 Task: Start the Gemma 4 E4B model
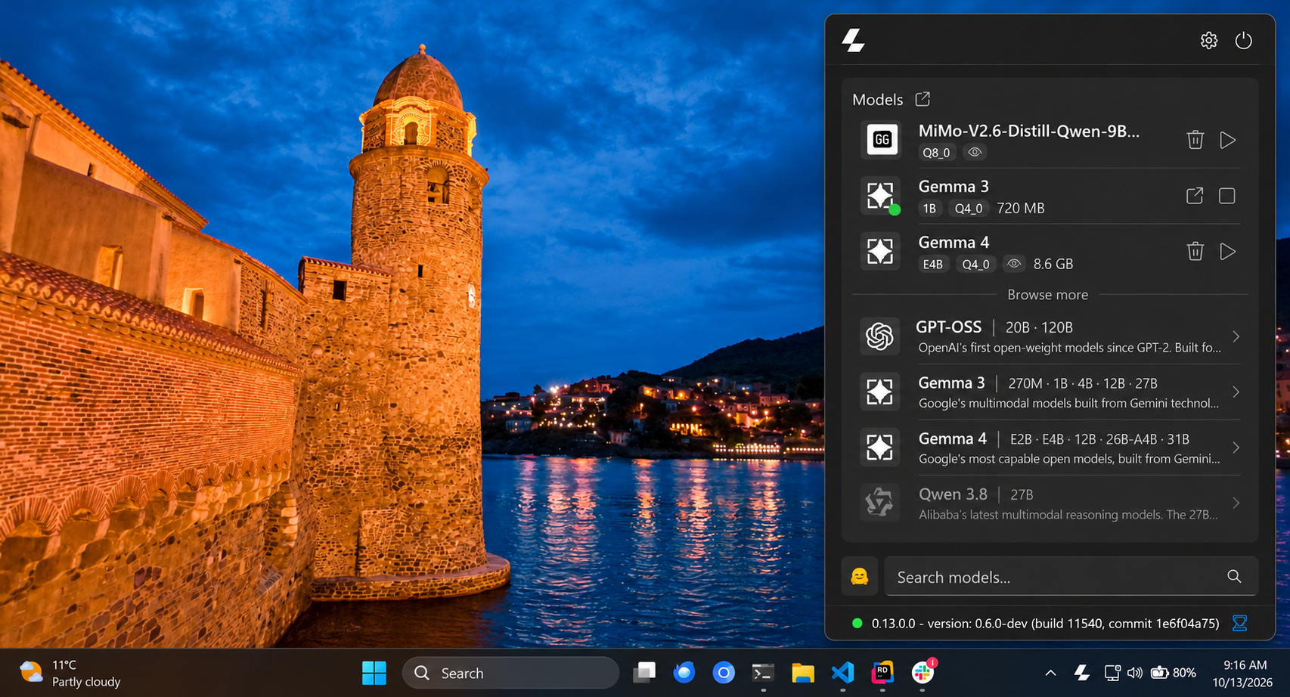point(1228,251)
